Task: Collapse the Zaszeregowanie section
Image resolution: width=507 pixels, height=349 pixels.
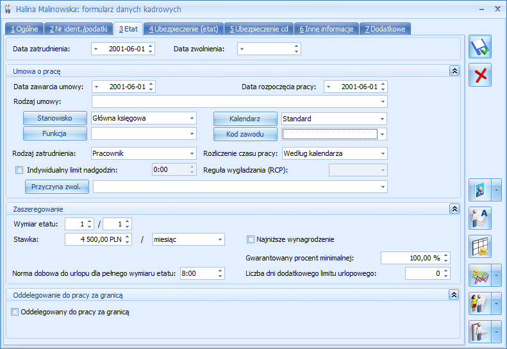Action: pos(454,209)
